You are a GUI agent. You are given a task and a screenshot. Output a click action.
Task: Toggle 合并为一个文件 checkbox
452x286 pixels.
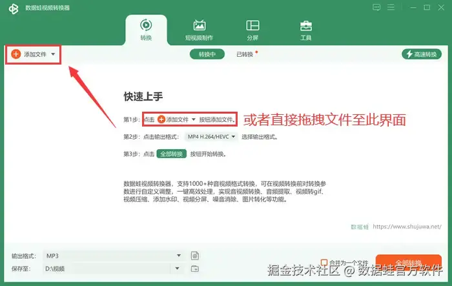tap(324, 262)
